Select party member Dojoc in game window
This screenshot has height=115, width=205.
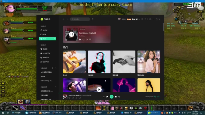6,39
